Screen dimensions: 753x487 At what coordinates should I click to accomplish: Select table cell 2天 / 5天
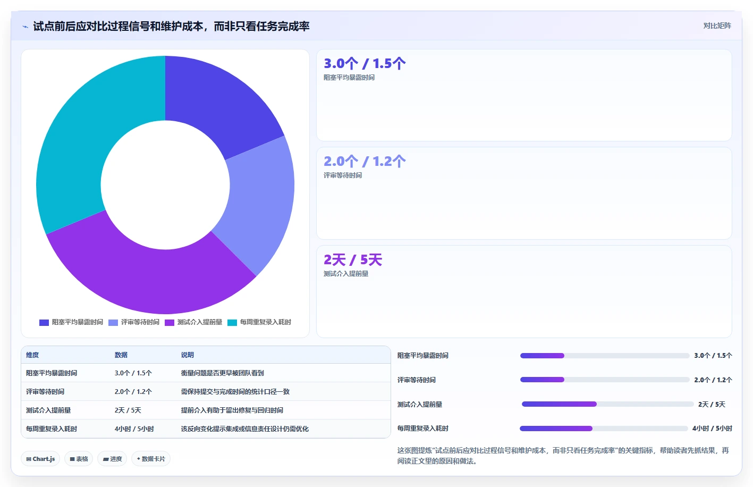pyautogui.click(x=128, y=410)
